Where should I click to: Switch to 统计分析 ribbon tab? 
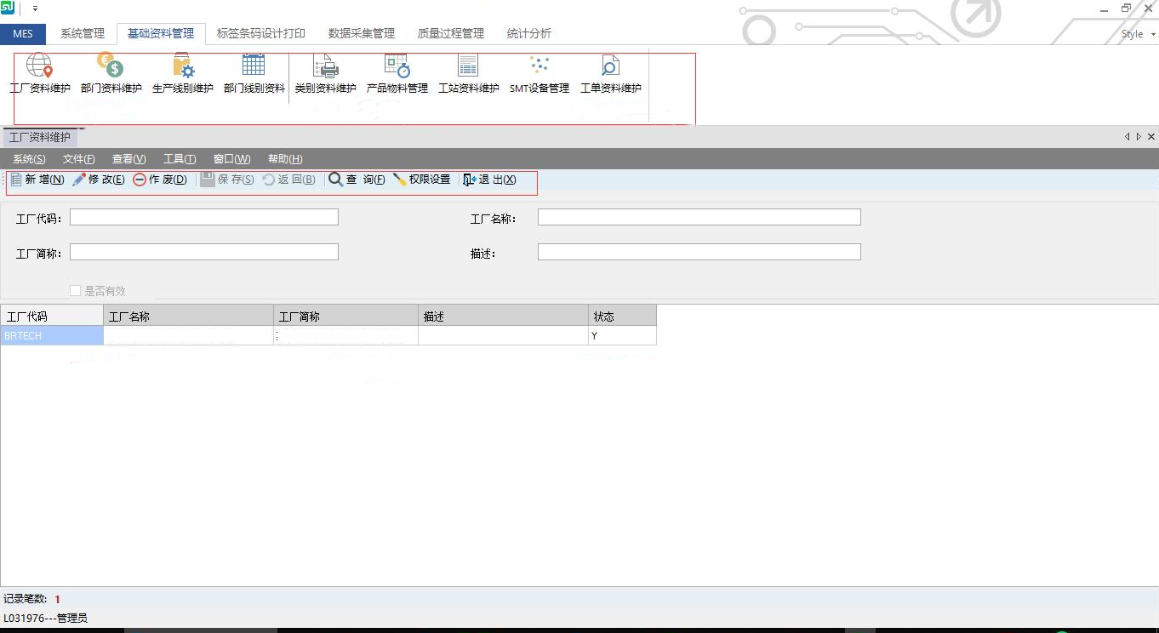pyautogui.click(x=528, y=33)
